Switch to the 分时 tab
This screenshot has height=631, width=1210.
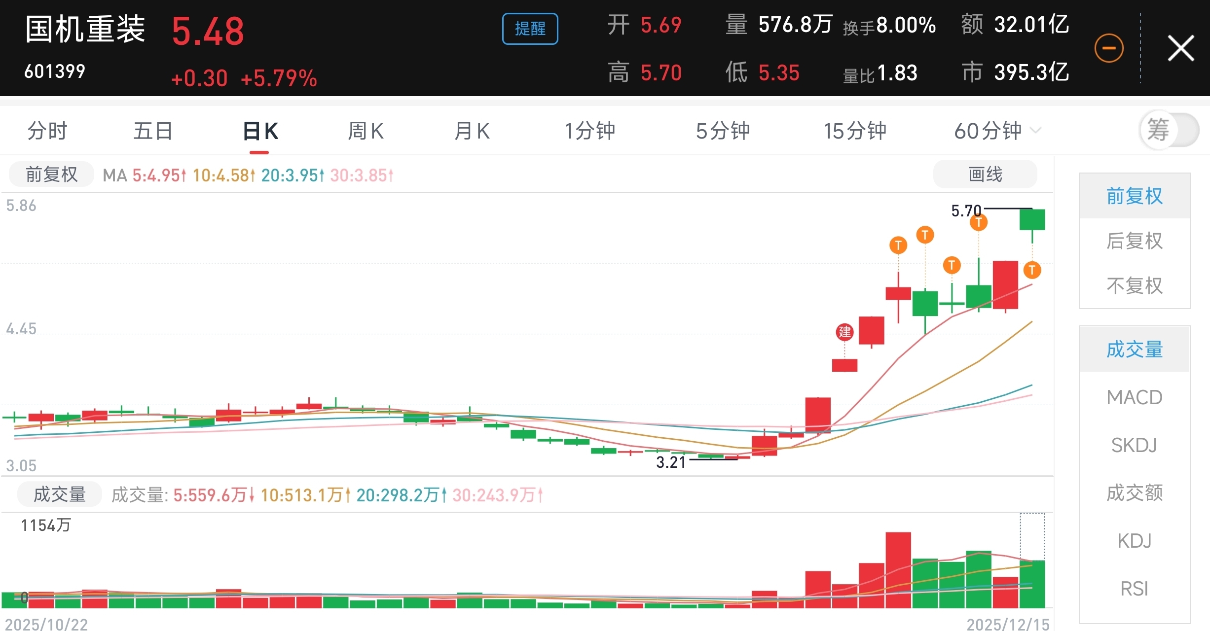coord(47,131)
